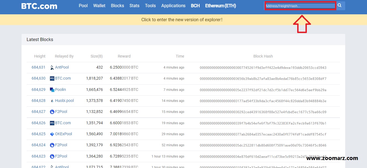Click reward 6.25000000 BTC
The image size is (367, 168).
click(124, 67)
